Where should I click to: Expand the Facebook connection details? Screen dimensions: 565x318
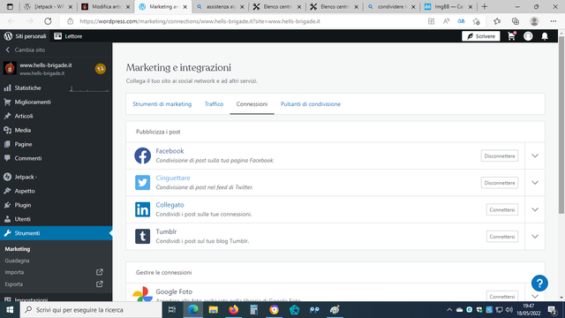tap(535, 155)
